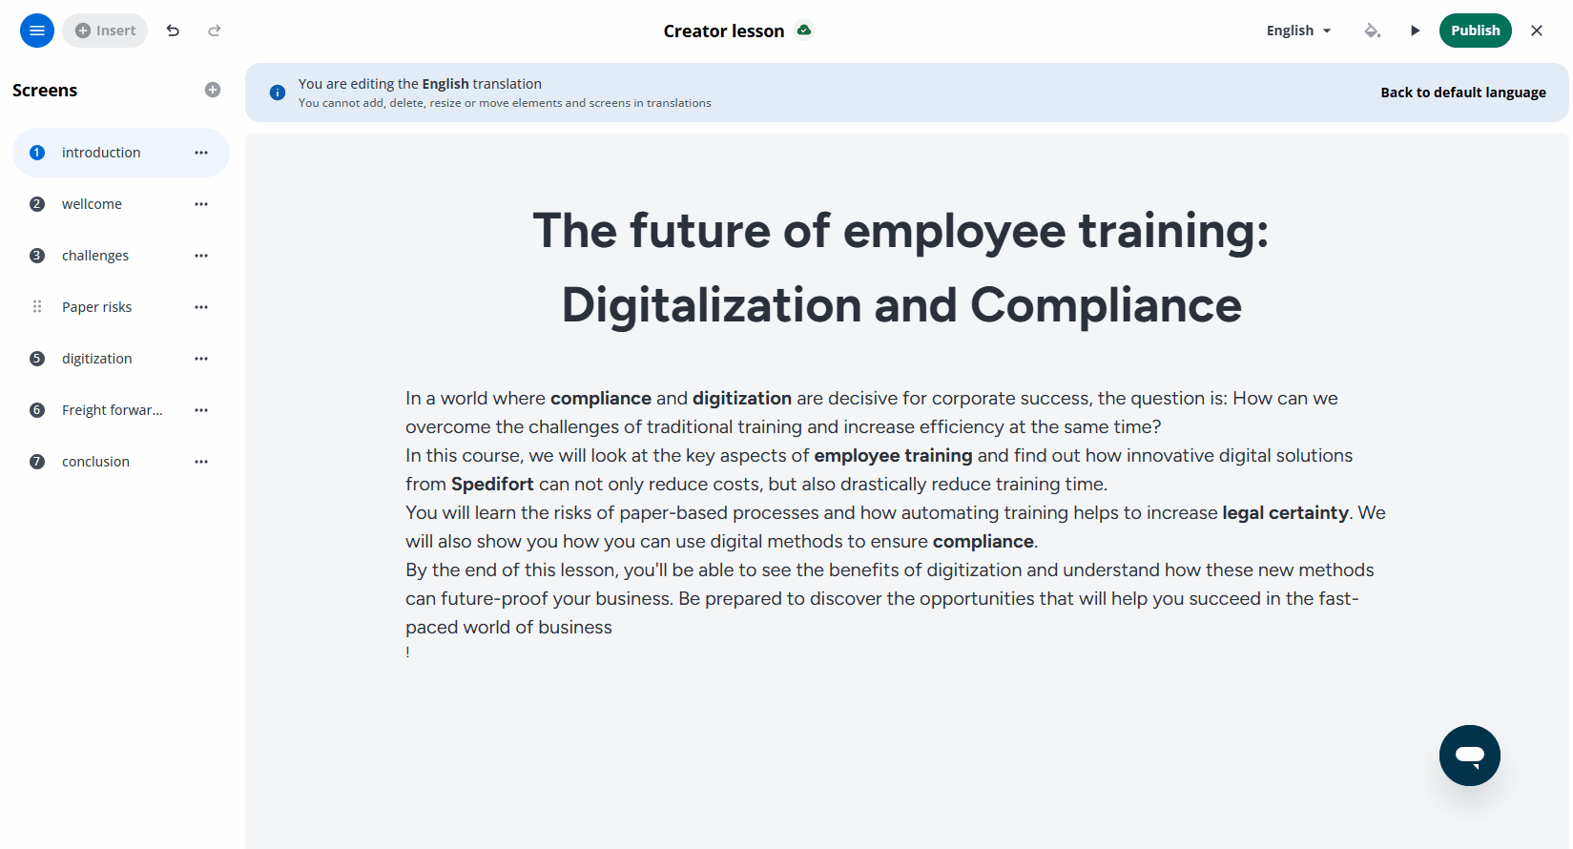Open the chat support bubble
This screenshot has height=849, width=1573.
point(1470,756)
